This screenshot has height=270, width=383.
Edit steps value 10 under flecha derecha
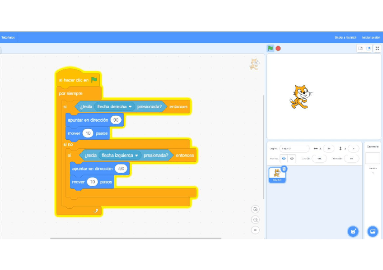88,133
